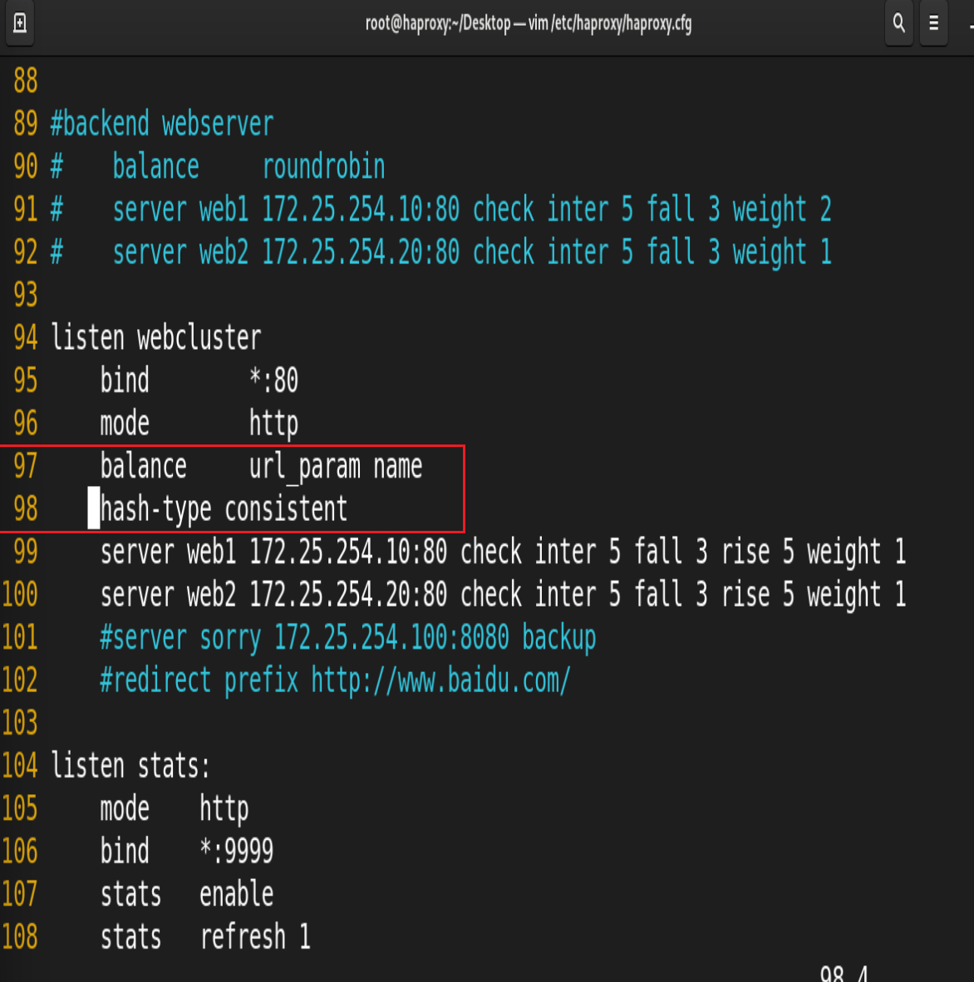Click vim cursor position indicator '98,4'
Screen dimensions: 974x982
[844, 974]
